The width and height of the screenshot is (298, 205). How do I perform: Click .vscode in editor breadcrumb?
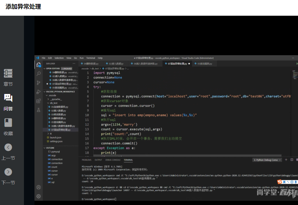(85, 68)
